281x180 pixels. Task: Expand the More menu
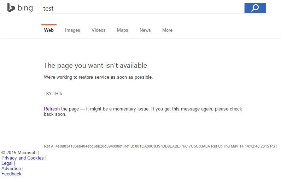[x=168, y=30]
